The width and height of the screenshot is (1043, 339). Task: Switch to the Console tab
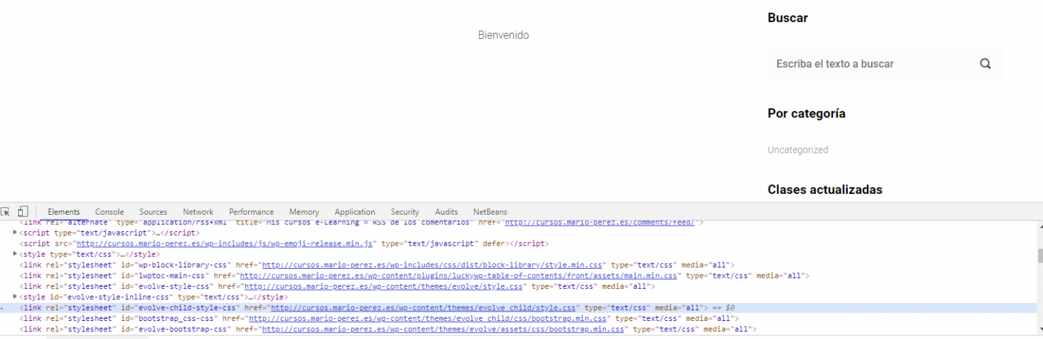pos(110,212)
